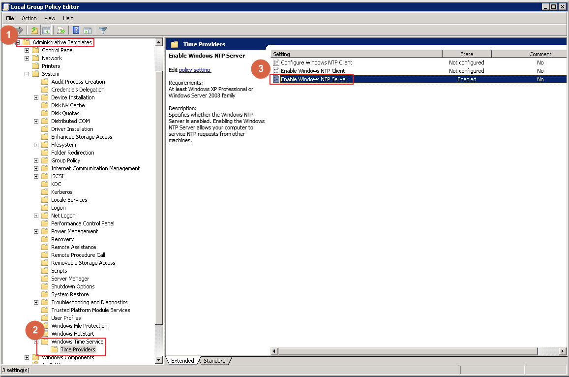Expand the Filesystem node
This screenshot has height=377, width=569.
(36, 145)
